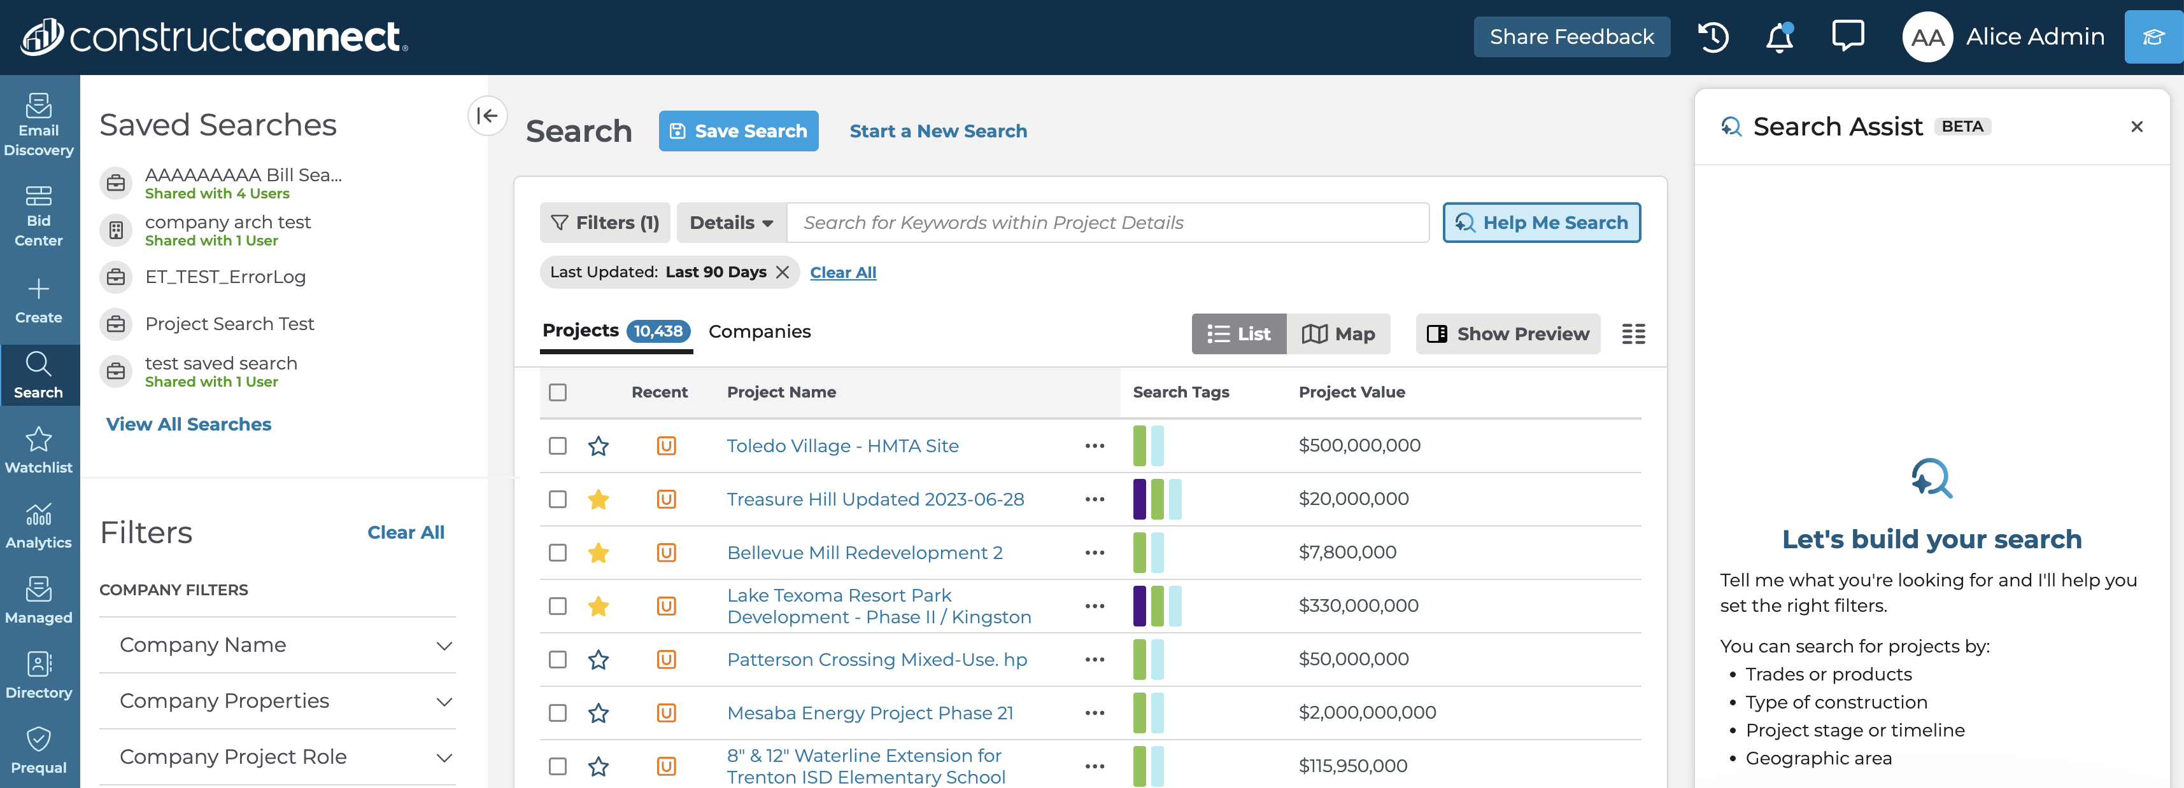This screenshot has width=2184, height=788.
Task: Click Show Preview button
Action: tap(1507, 333)
